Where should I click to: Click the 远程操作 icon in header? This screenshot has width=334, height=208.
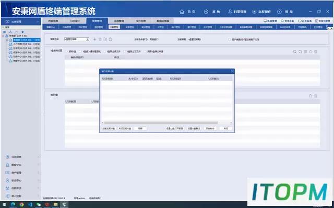[254, 11]
